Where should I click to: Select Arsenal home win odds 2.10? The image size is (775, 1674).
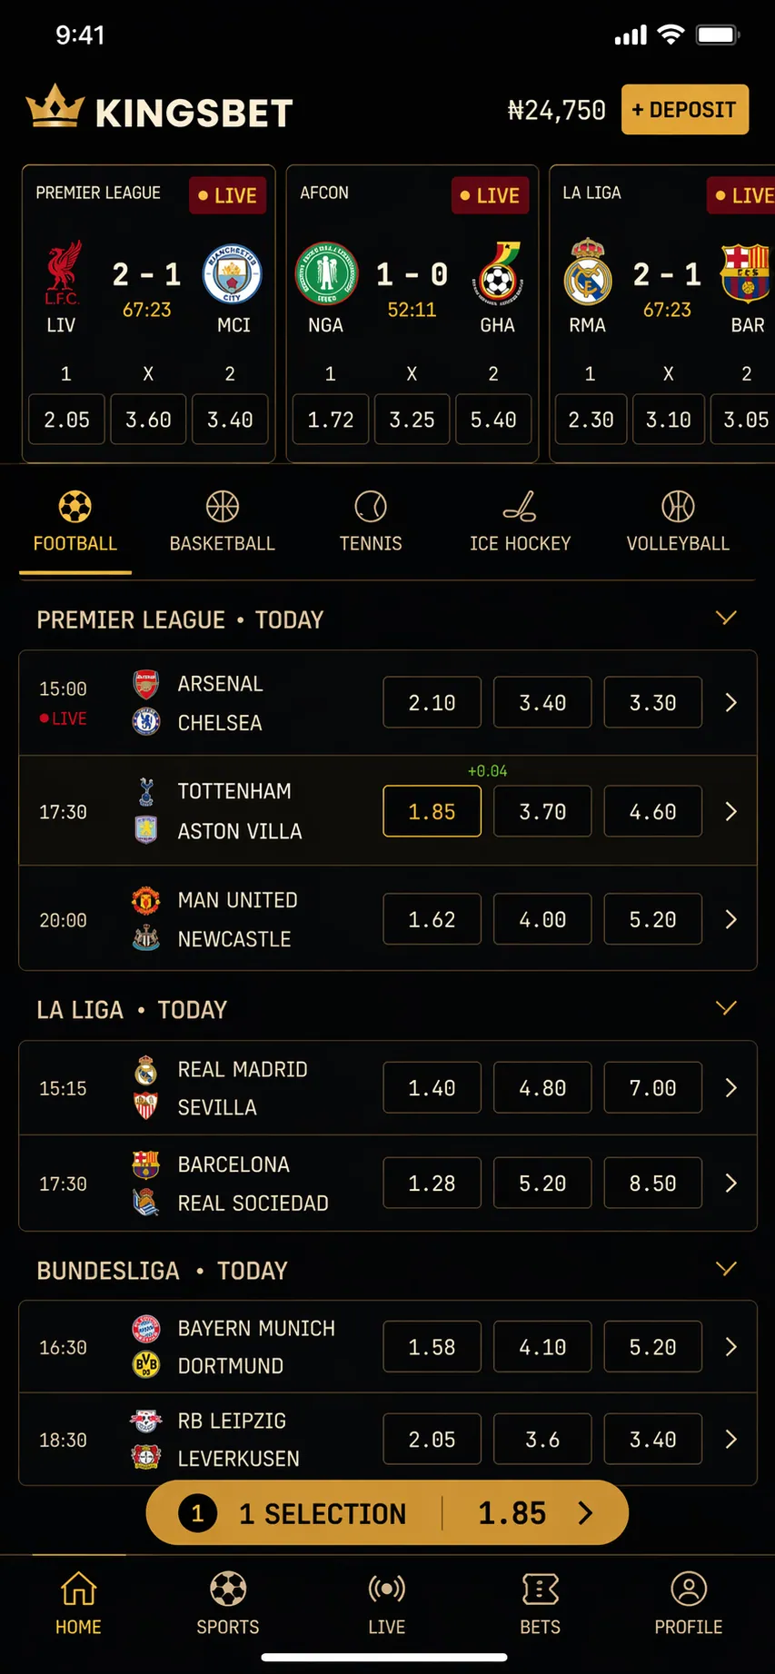(432, 702)
